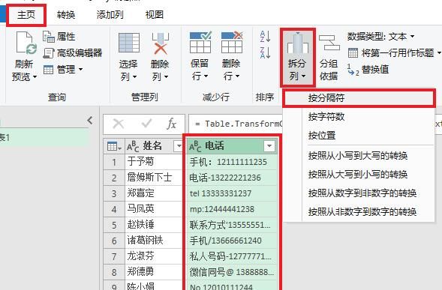Click 分组依据 group by
442x290 pixels.
[329, 58]
